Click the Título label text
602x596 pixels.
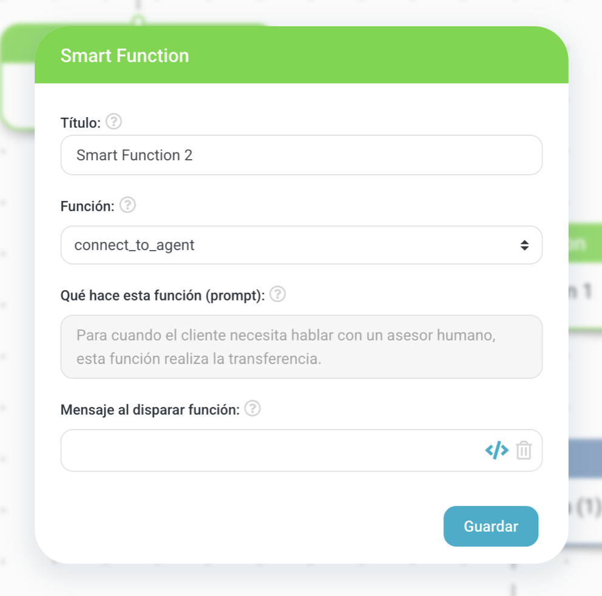80,123
